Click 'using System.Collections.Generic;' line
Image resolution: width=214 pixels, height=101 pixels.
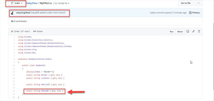35,40
